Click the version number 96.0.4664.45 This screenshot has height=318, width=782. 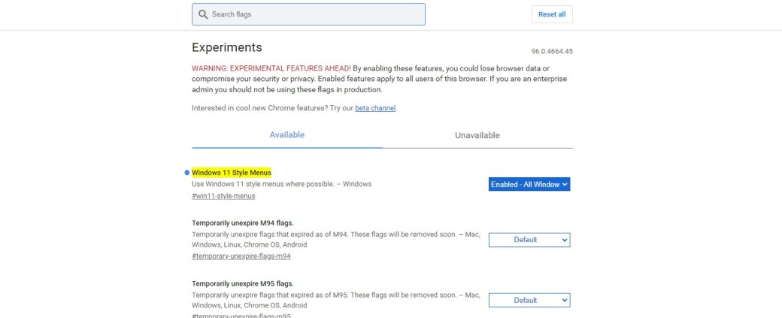click(552, 51)
